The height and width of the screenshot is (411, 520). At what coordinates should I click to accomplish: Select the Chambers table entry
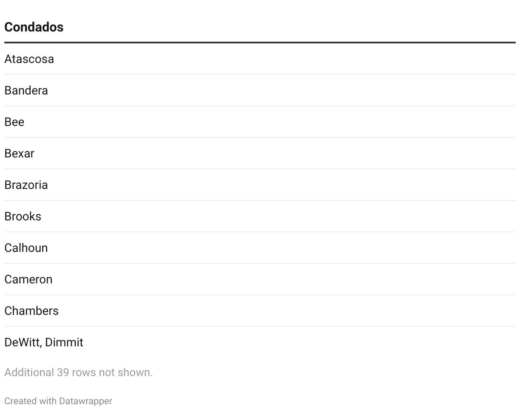click(x=31, y=311)
